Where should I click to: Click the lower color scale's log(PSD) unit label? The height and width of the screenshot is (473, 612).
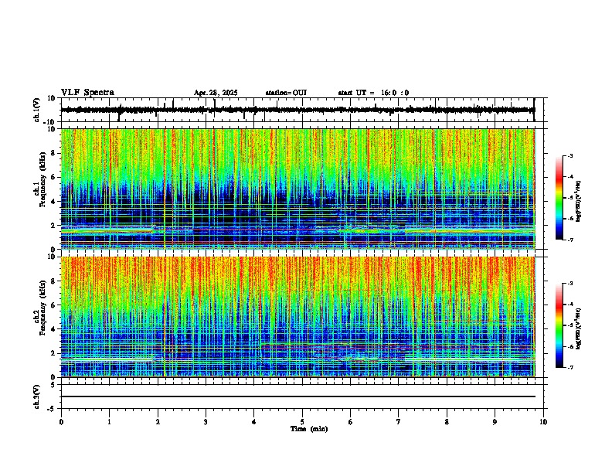tap(579, 329)
